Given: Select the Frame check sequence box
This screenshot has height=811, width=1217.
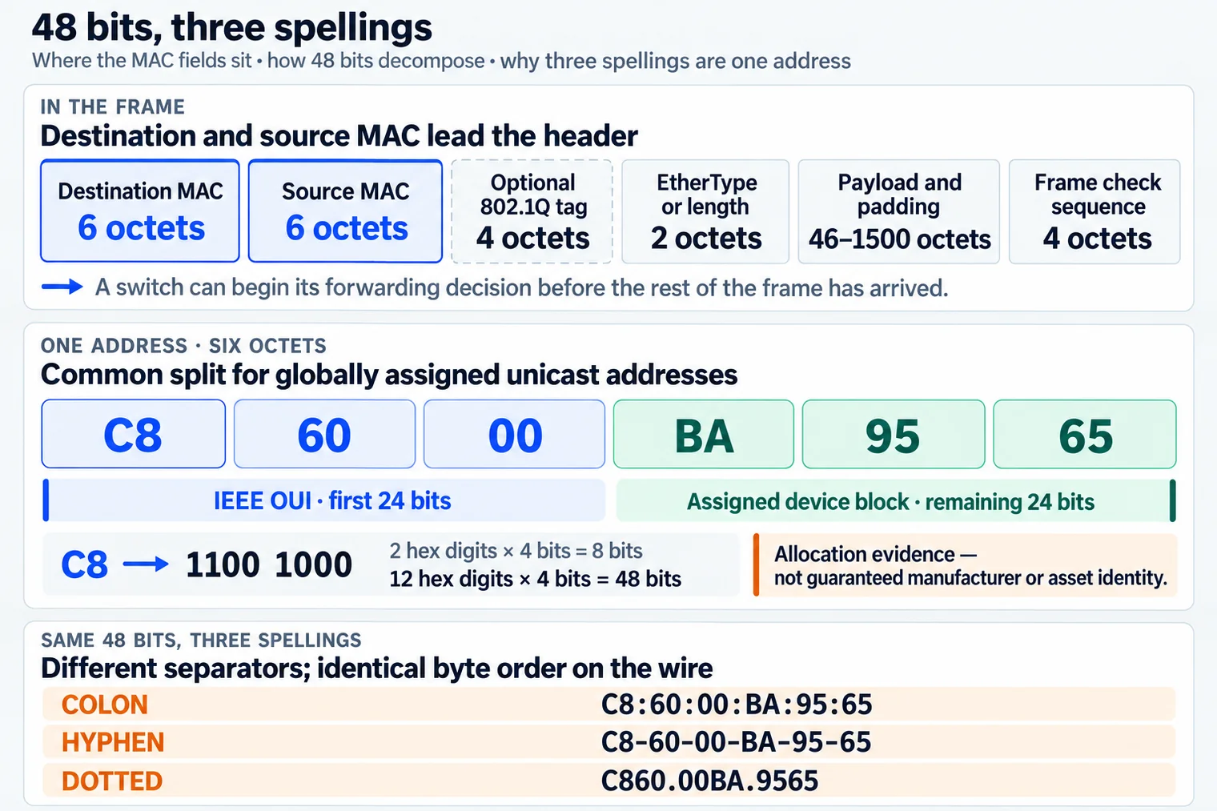Looking at the screenshot, I should point(1094,211).
